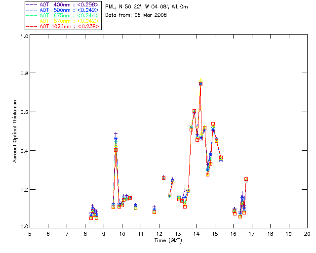Click the y-axis tick label 1.0
Screen dimensions: 316x253
(x=23, y=36)
